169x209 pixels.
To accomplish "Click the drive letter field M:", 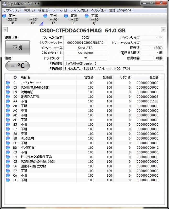I will click(85, 58).
